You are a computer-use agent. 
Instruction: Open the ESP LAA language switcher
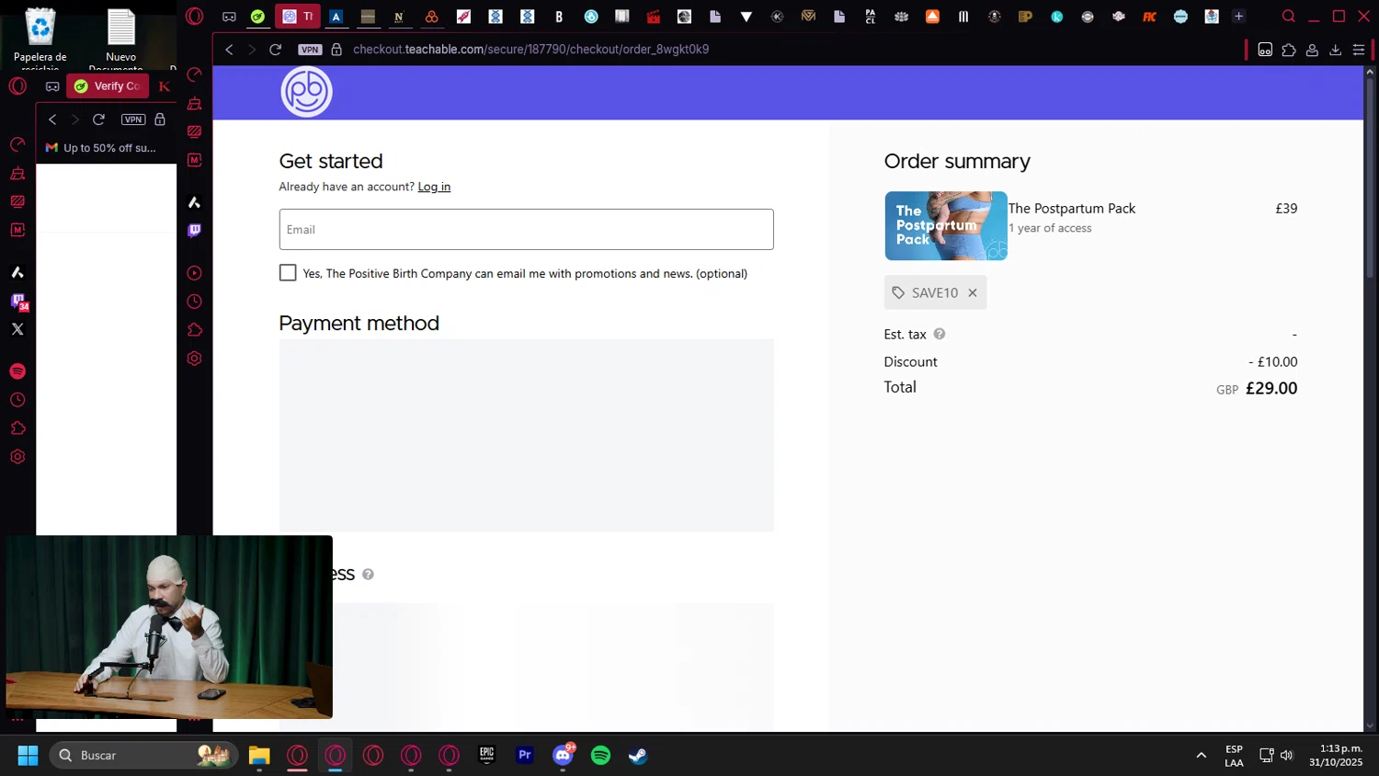tap(1234, 756)
